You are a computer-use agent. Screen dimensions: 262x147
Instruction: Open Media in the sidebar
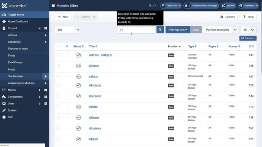coord(12,69)
